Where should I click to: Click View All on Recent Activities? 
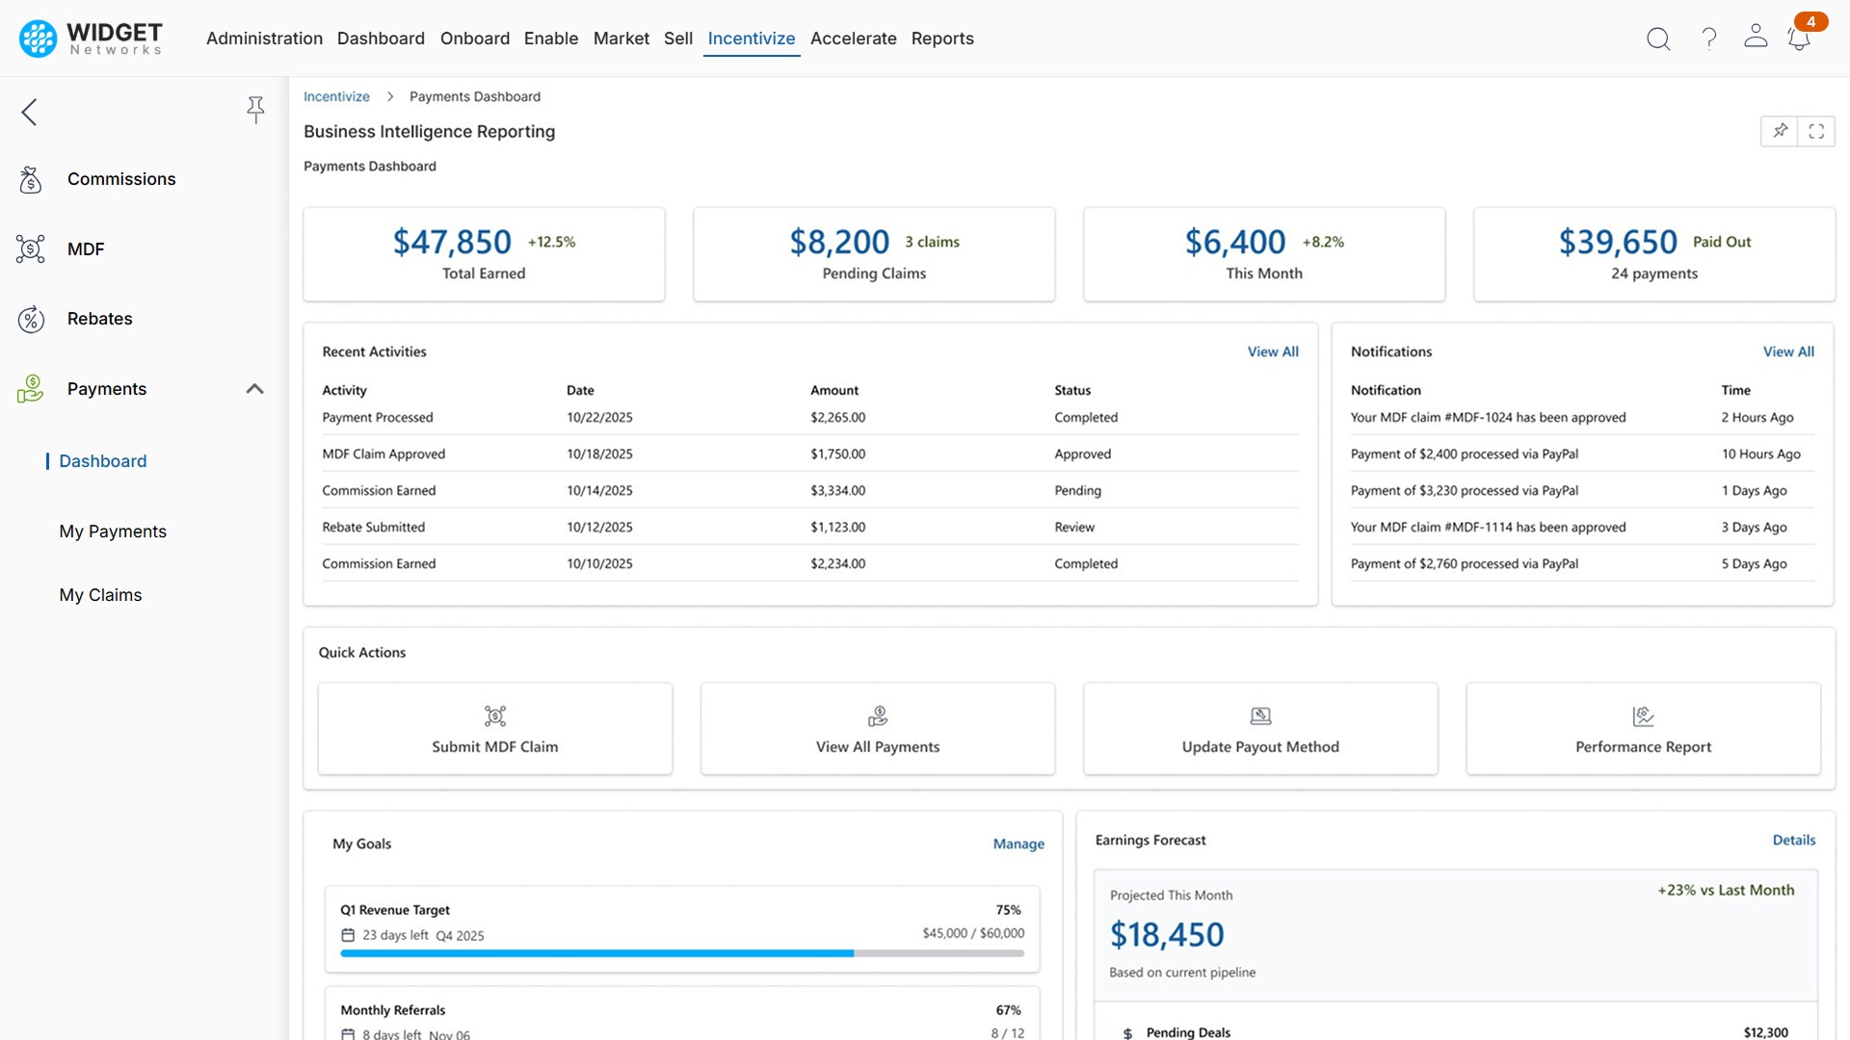pos(1273,351)
